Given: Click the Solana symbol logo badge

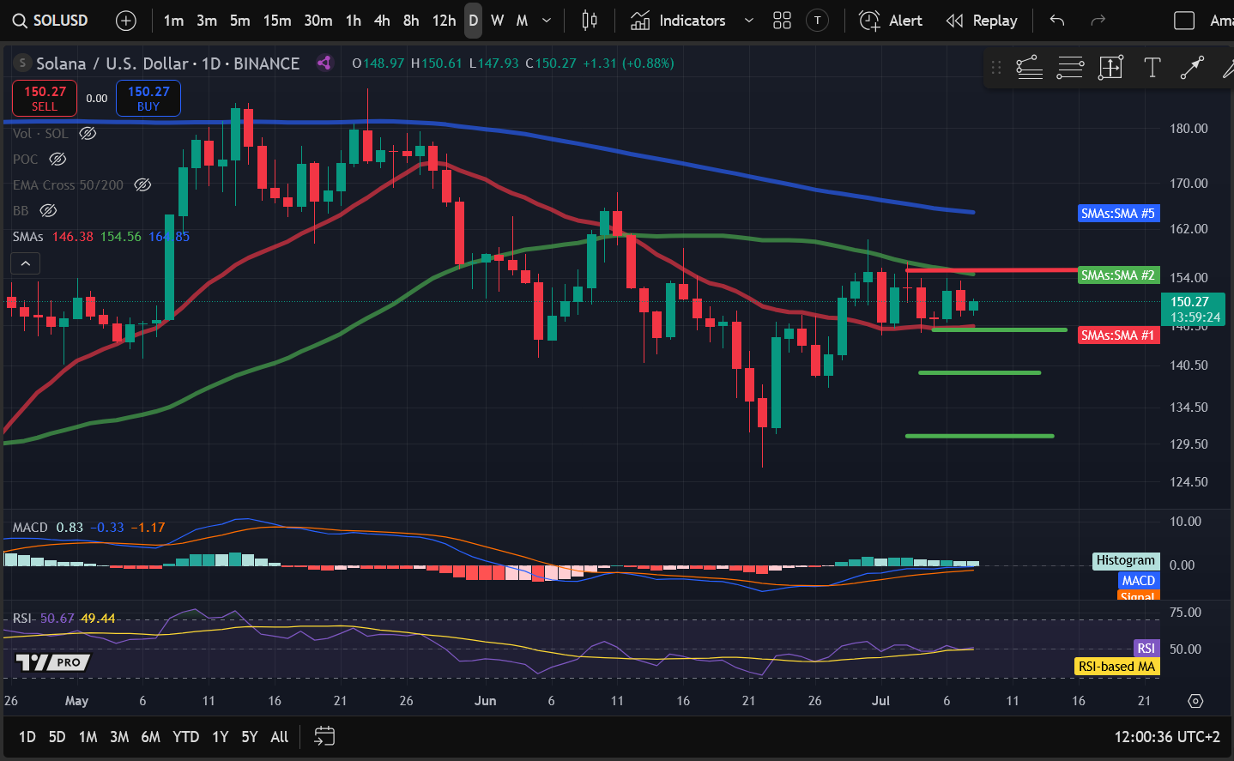Looking at the screenshot, I should (22, 63).
